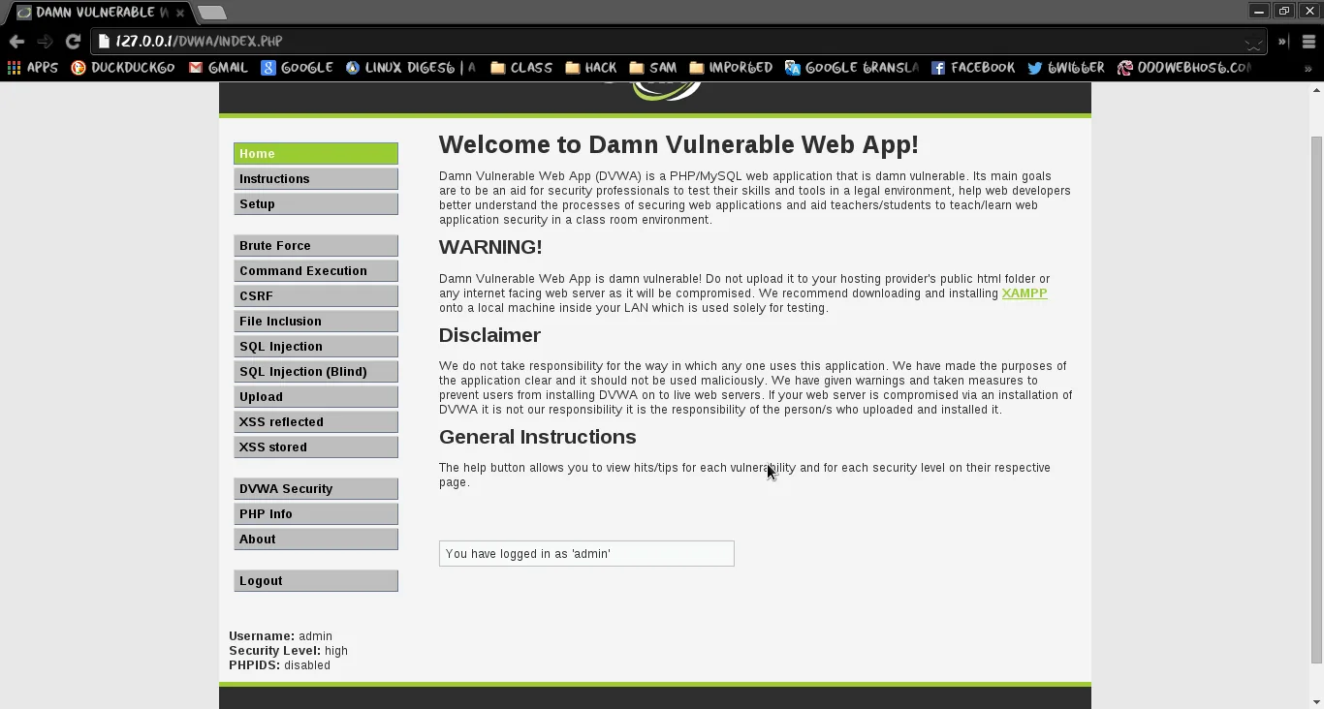1324x709 pixels.
Task: Open the DuckDuckGo bookmark
Action: 123,68
